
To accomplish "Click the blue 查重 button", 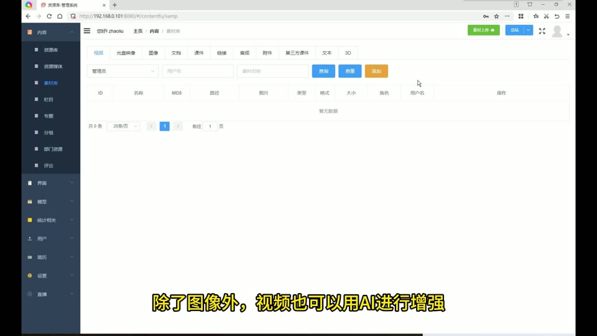I will 350,71.
